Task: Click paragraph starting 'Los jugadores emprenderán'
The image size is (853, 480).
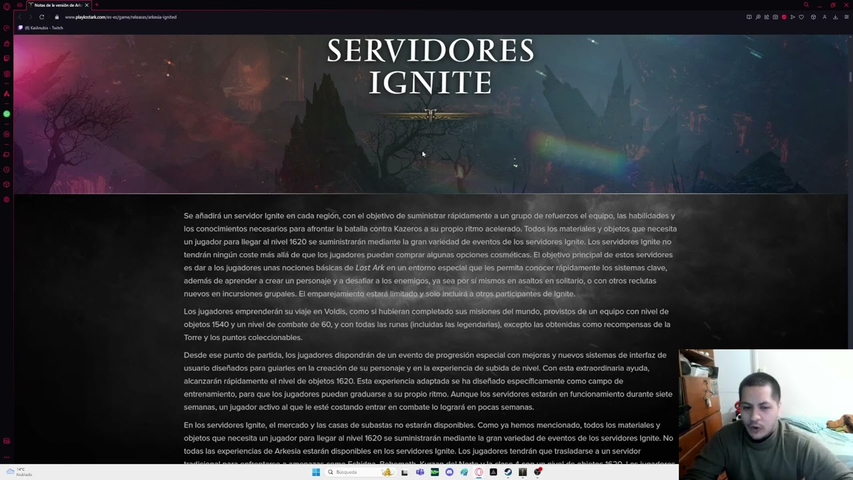Action: [427, 324]
